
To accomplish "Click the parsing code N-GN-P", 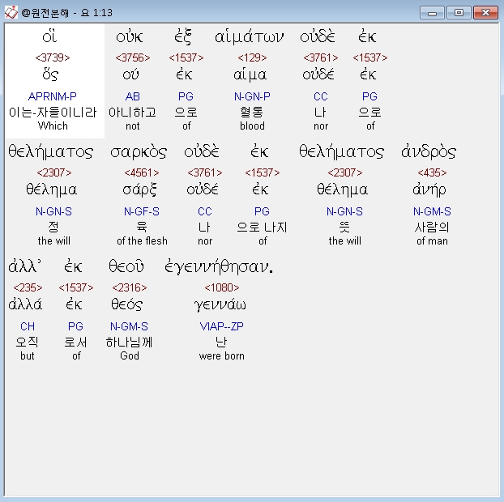I will 252,96.
